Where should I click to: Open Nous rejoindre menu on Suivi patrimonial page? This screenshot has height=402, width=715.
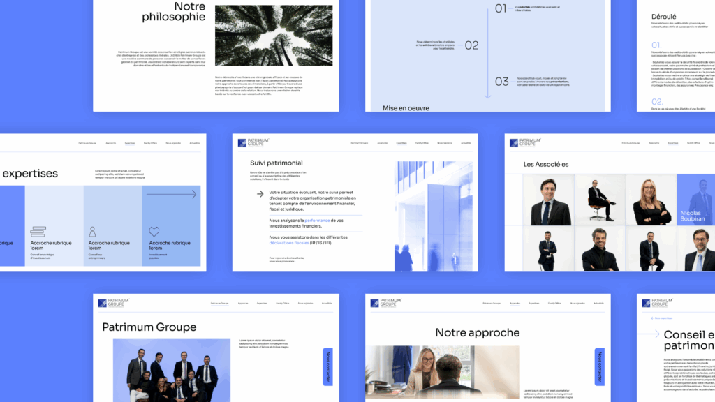445,143
